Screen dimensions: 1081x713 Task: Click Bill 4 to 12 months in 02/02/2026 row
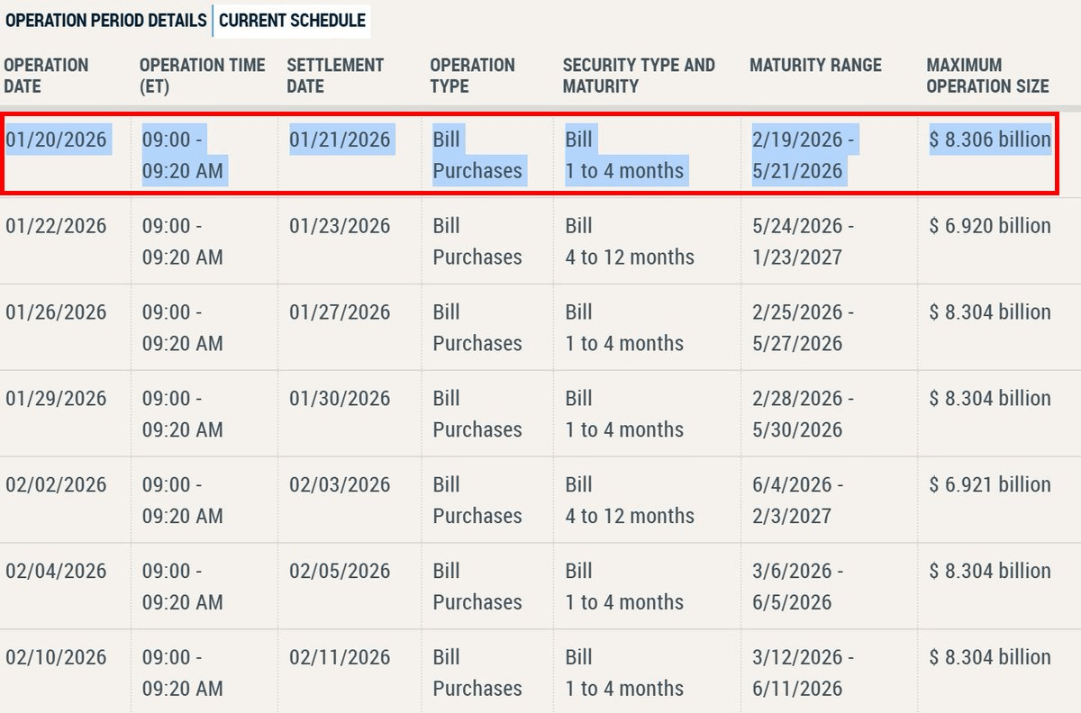pos(630,501)
